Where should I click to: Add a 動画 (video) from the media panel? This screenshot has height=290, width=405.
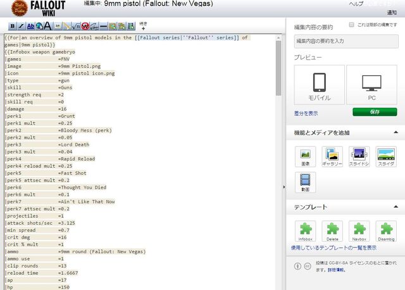305,182
